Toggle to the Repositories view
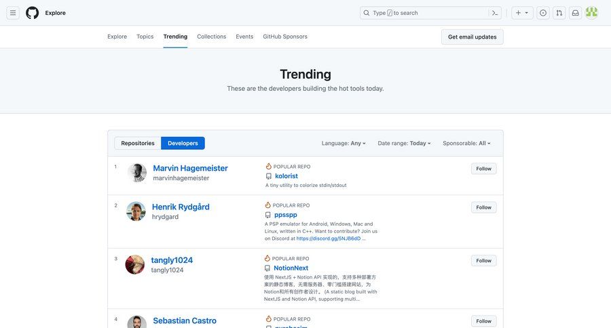This screenshot has height=328, width=611. (x=138, y=143)
